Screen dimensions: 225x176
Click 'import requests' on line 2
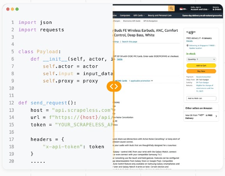click(x=41, y=30)
